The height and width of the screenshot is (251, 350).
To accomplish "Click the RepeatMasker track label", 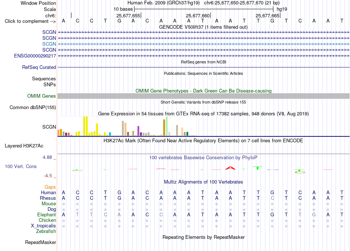I will (41, 242).
